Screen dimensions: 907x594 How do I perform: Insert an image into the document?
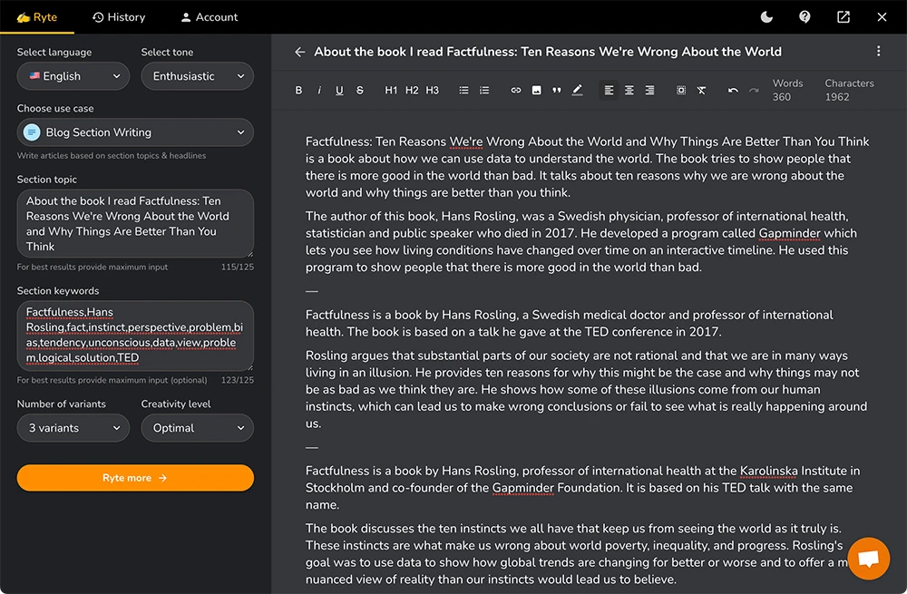pos(536,91)
